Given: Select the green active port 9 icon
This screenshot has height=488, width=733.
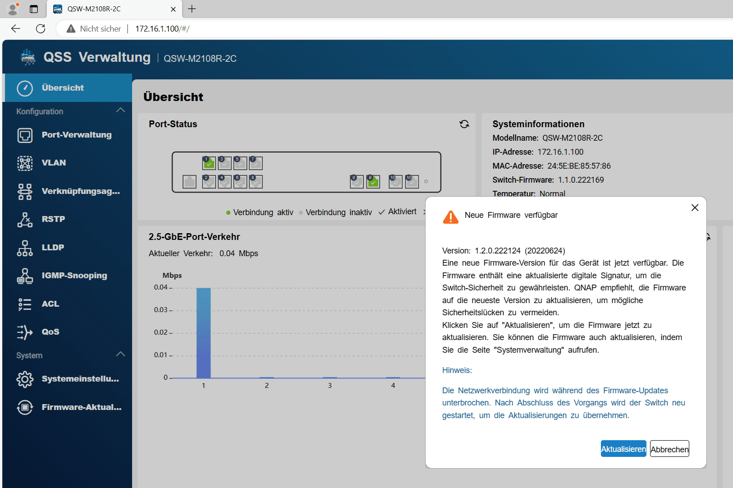Looking at the screenshot, I should [x=373, y=181].
